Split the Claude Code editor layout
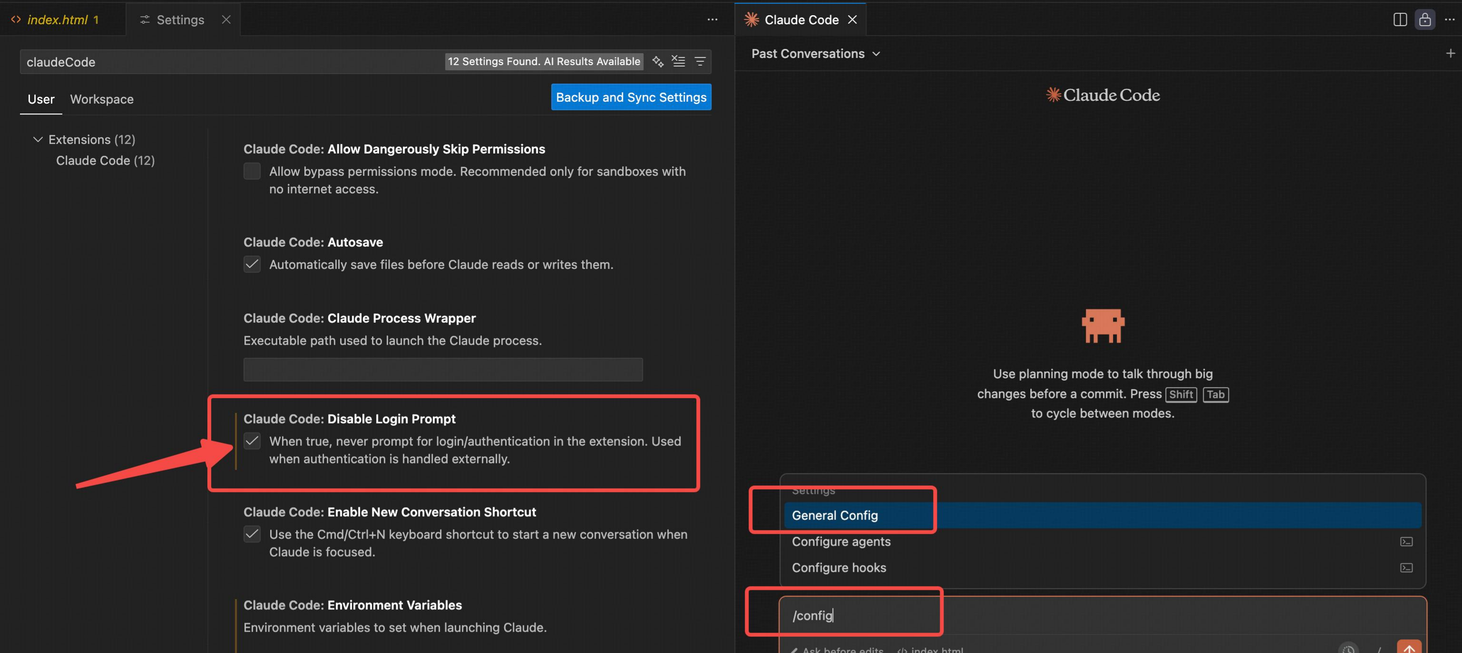The image size is (1462, 653). (x=1400, y=19)
